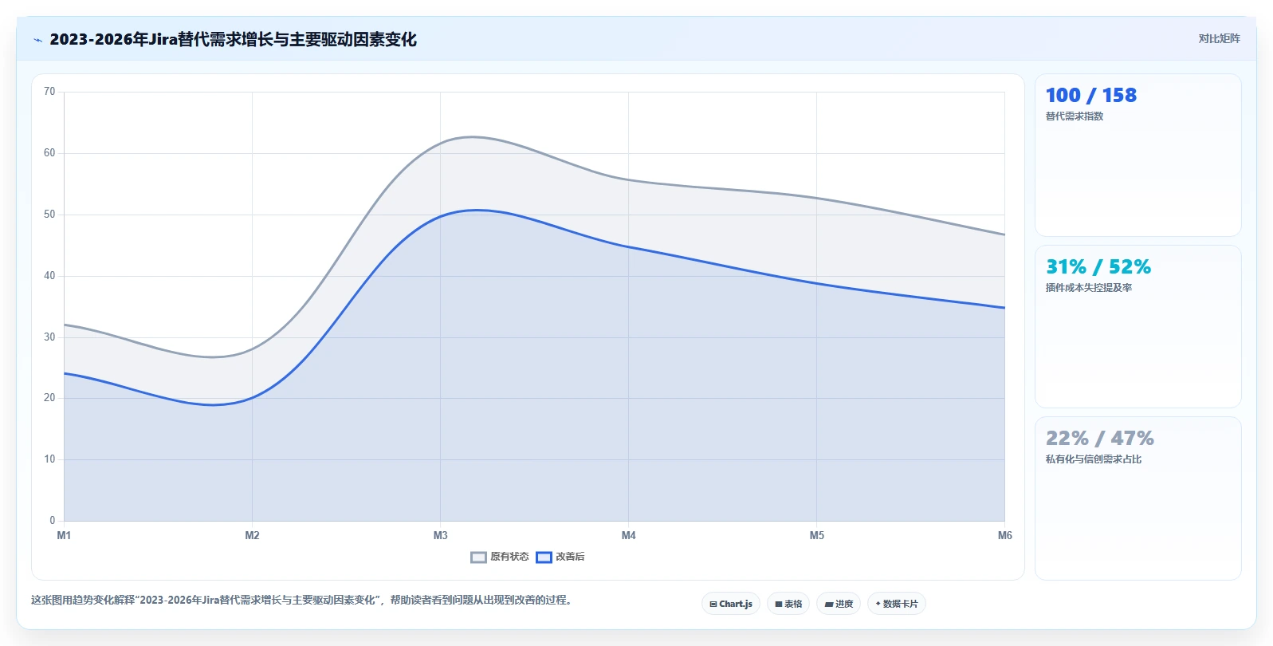Click the Chart.js tag
1273x646 pixels.
(x=731, y=604)
